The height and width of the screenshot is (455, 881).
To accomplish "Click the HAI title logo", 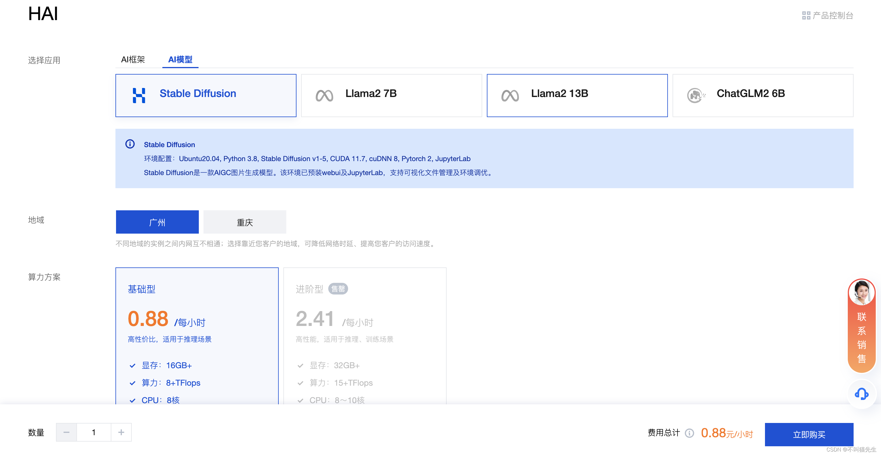I will (x=43, y=14).
